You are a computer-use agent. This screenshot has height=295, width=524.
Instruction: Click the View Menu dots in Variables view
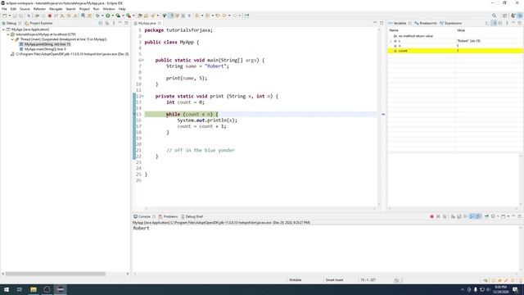pos(507,23)
